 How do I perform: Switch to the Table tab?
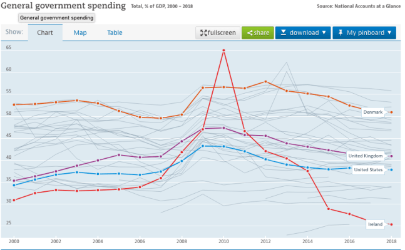click(x=115, y=33)
